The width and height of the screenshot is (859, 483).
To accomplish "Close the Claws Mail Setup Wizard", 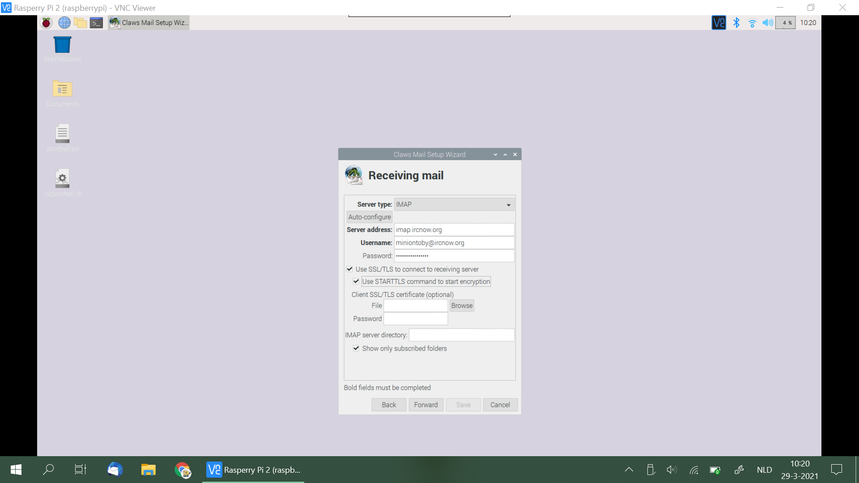I will click(515, 155).
